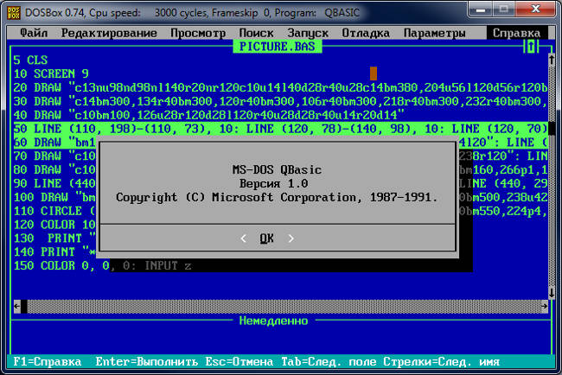Image resolution: width=562 pixels, height=375 pixels.
Task: Click the horizontal scrollbar left arrow
Action: (16, 306)
